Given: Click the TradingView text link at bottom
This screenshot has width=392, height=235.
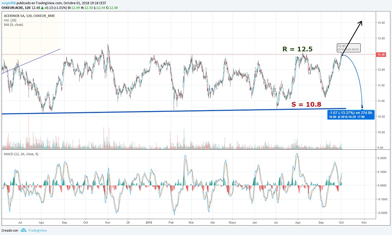Looking at the screenshot, I should (x=37, y=231).
